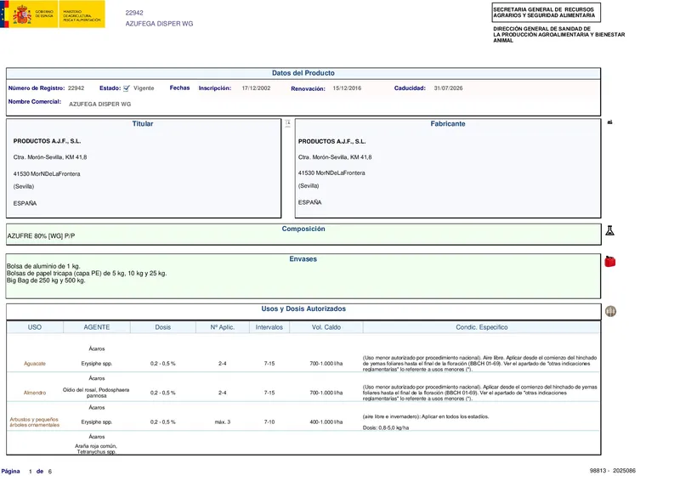Click inscription date 17/12/2002
This screenshot has height=481, width=680.
point(256,88)
